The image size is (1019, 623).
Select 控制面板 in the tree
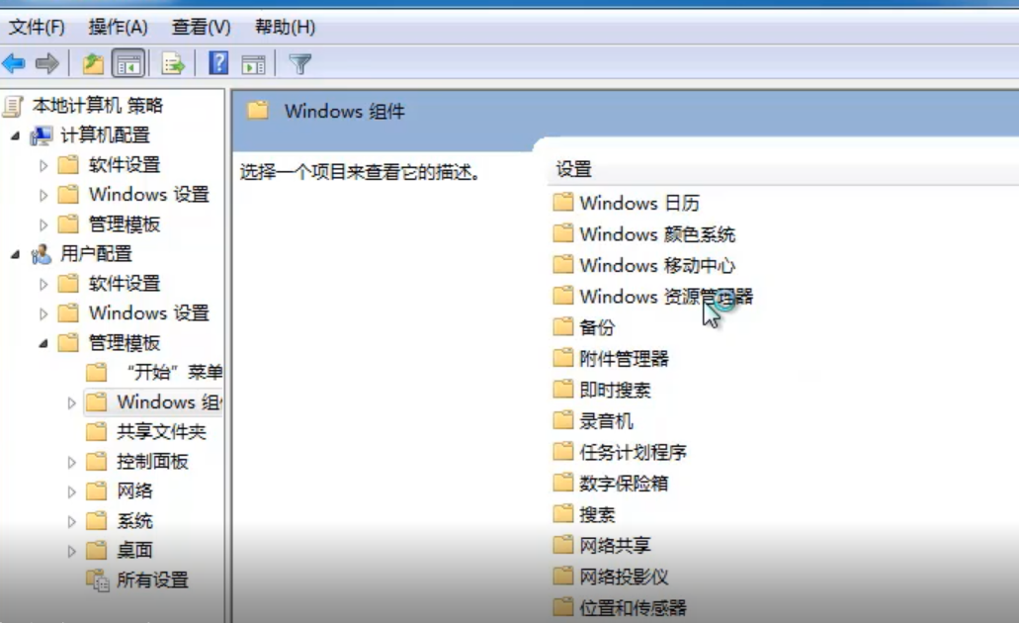(153, 461)
